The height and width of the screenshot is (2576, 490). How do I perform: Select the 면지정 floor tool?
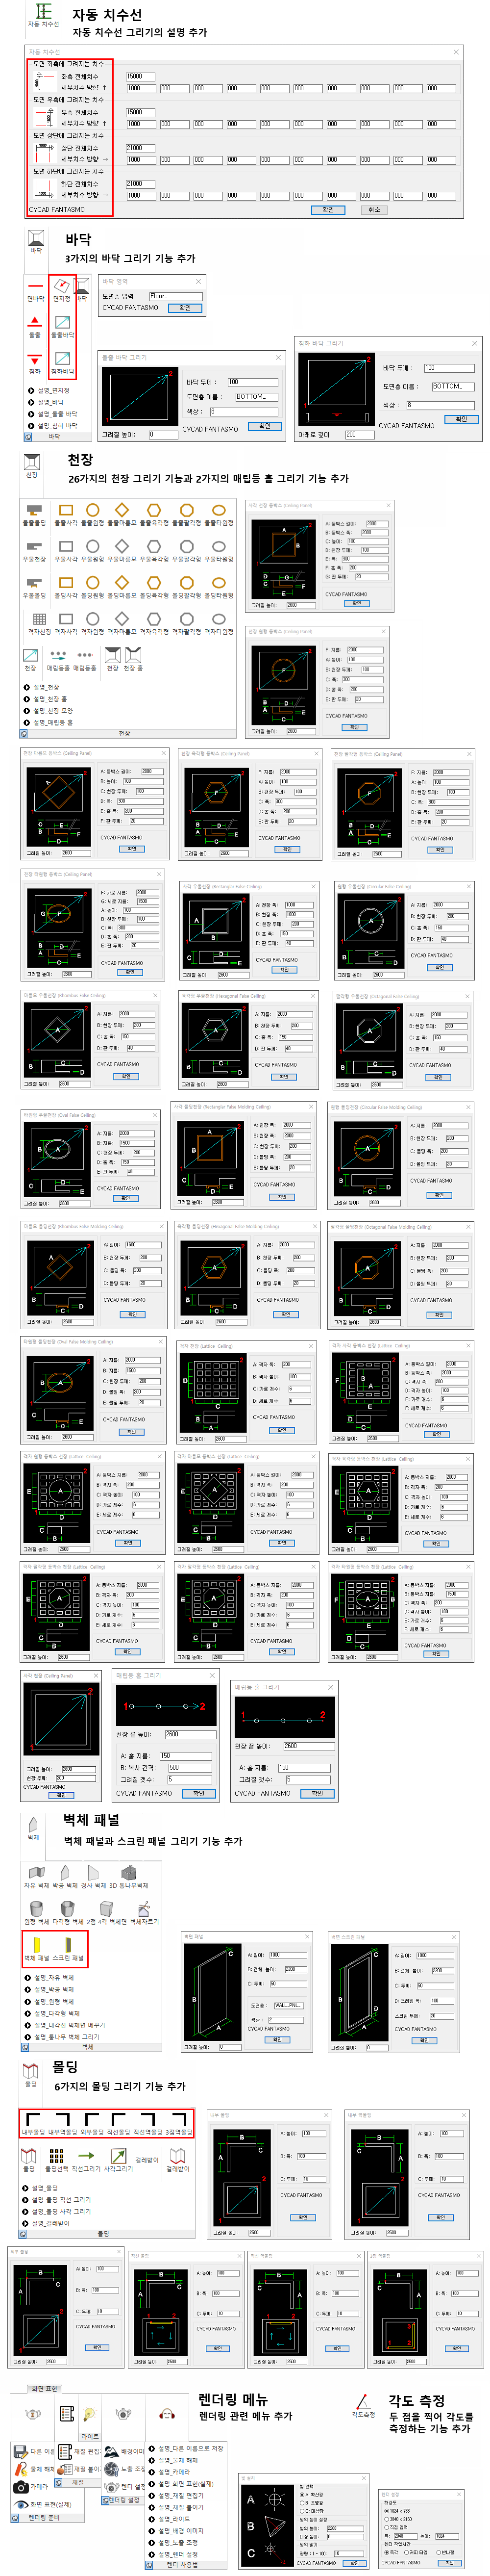point(62,291)
